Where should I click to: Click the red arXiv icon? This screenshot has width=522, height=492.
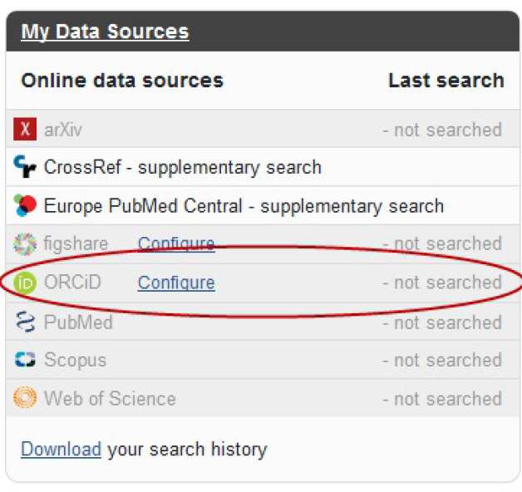coord(26,129)
